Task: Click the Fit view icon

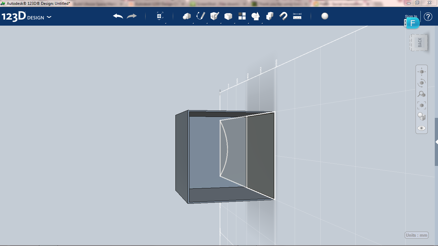Action: point(422,105)
